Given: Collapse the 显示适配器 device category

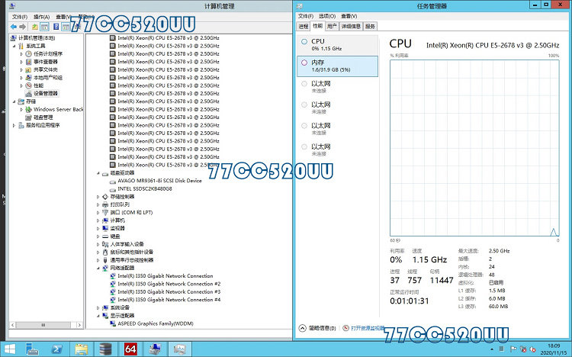Looking at the screenshot, I should (98, 315).
